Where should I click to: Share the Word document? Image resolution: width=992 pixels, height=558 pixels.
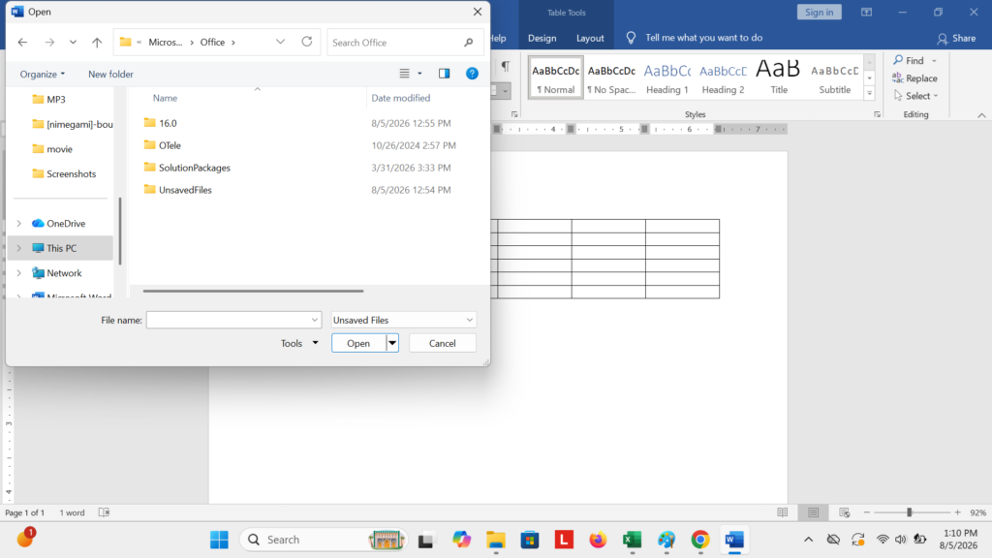(x=956, y=38)
